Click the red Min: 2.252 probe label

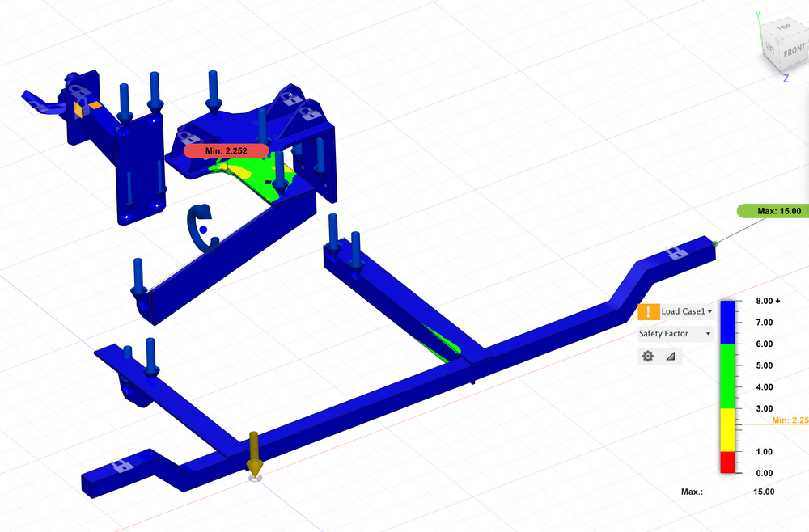tap(226, 150)
